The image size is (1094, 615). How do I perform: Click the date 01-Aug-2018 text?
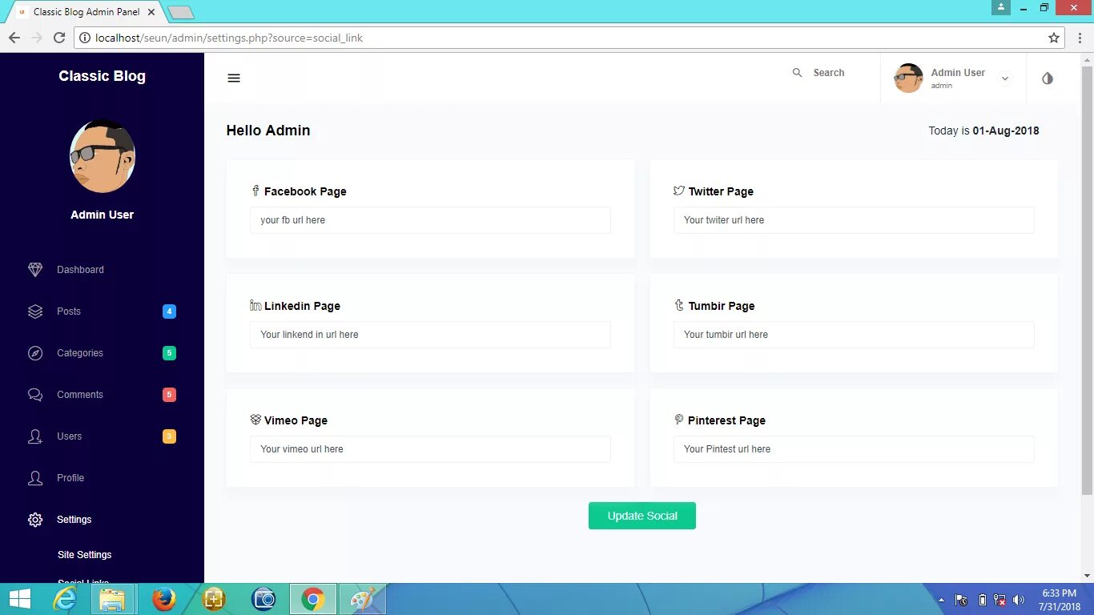[x=1006, y=131]
